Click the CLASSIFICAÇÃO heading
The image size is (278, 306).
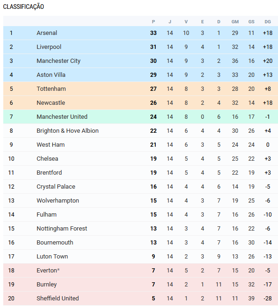(x=23, y=7)
